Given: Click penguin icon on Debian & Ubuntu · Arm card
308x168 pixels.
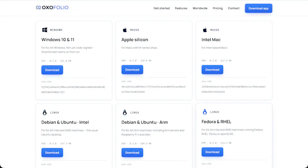Looking at the screenshot, I should [x=125, y=112].
